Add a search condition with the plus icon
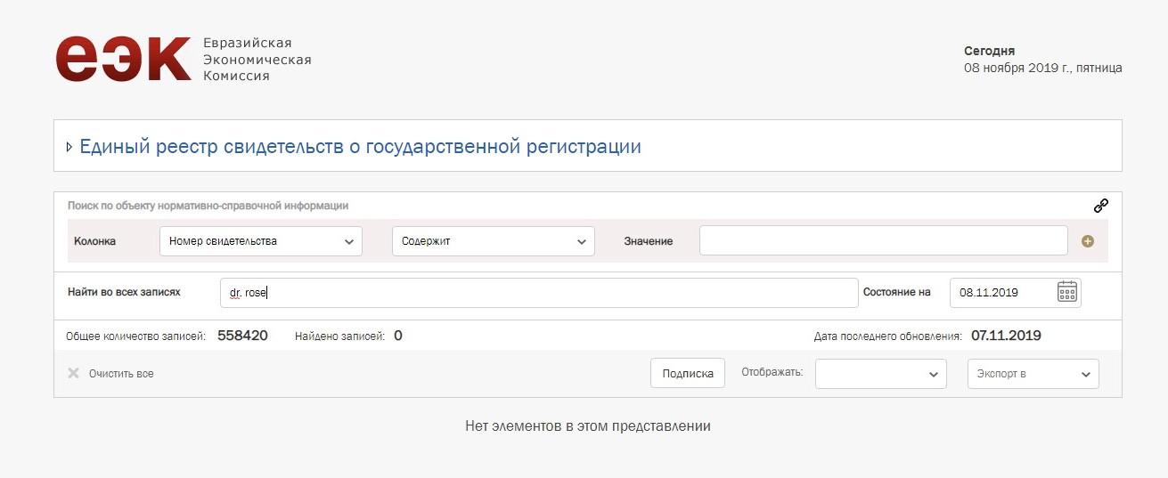The height and width of the screenshot is (478, 1168). (1088, 241)
